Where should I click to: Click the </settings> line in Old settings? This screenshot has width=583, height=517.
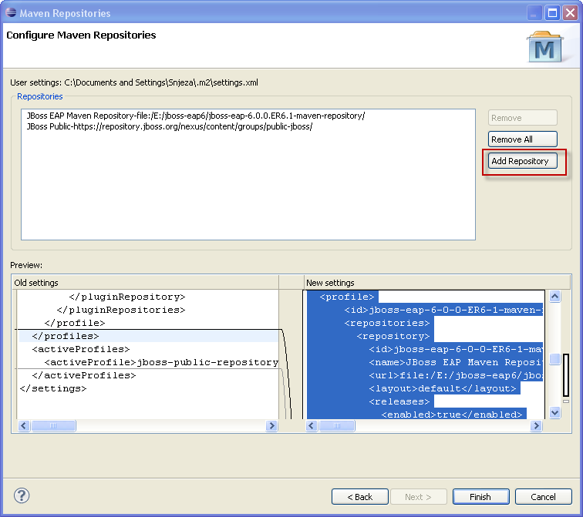(x=52, y=388)
